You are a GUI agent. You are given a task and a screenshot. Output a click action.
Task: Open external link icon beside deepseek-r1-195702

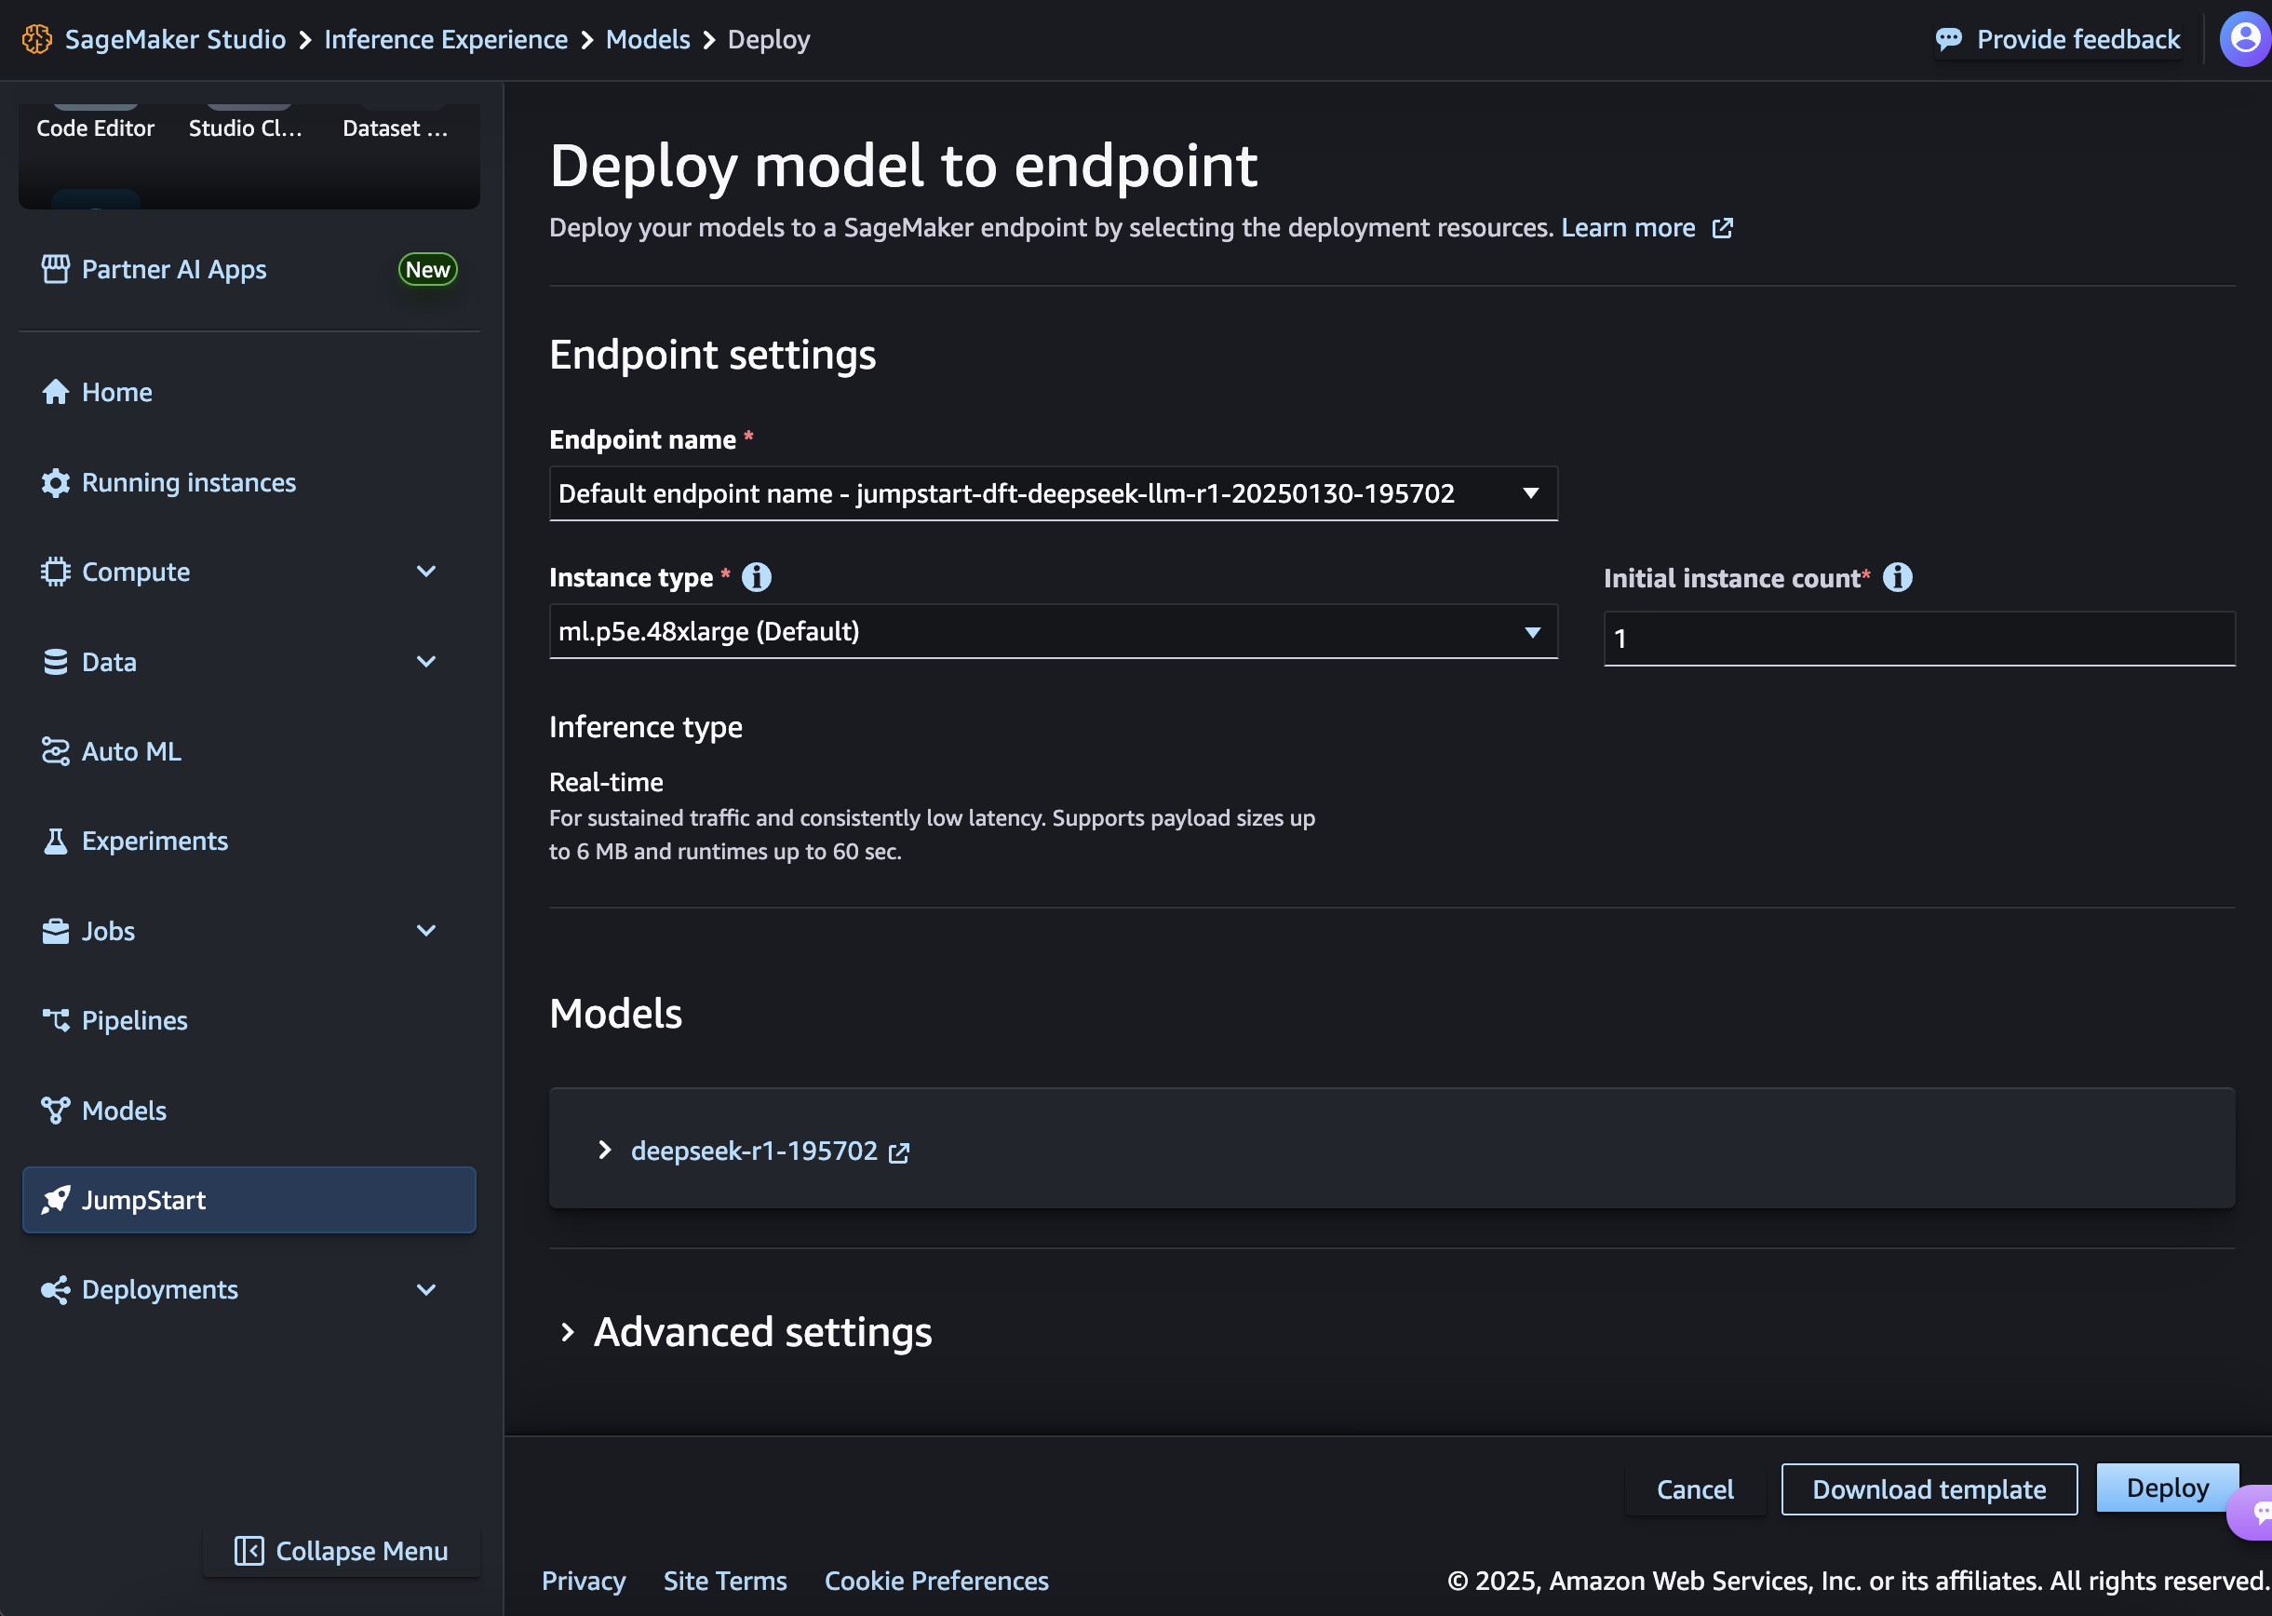point(899,1152)
